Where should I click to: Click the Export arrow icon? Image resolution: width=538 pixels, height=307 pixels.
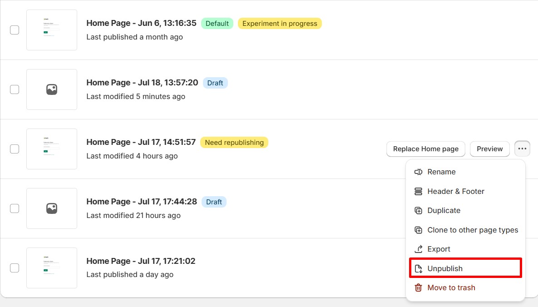coord(419,249)
